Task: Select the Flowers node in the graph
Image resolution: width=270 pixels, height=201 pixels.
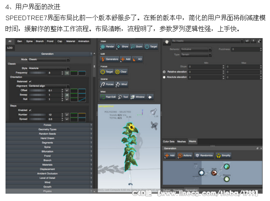Action: [x=227, y=179]
